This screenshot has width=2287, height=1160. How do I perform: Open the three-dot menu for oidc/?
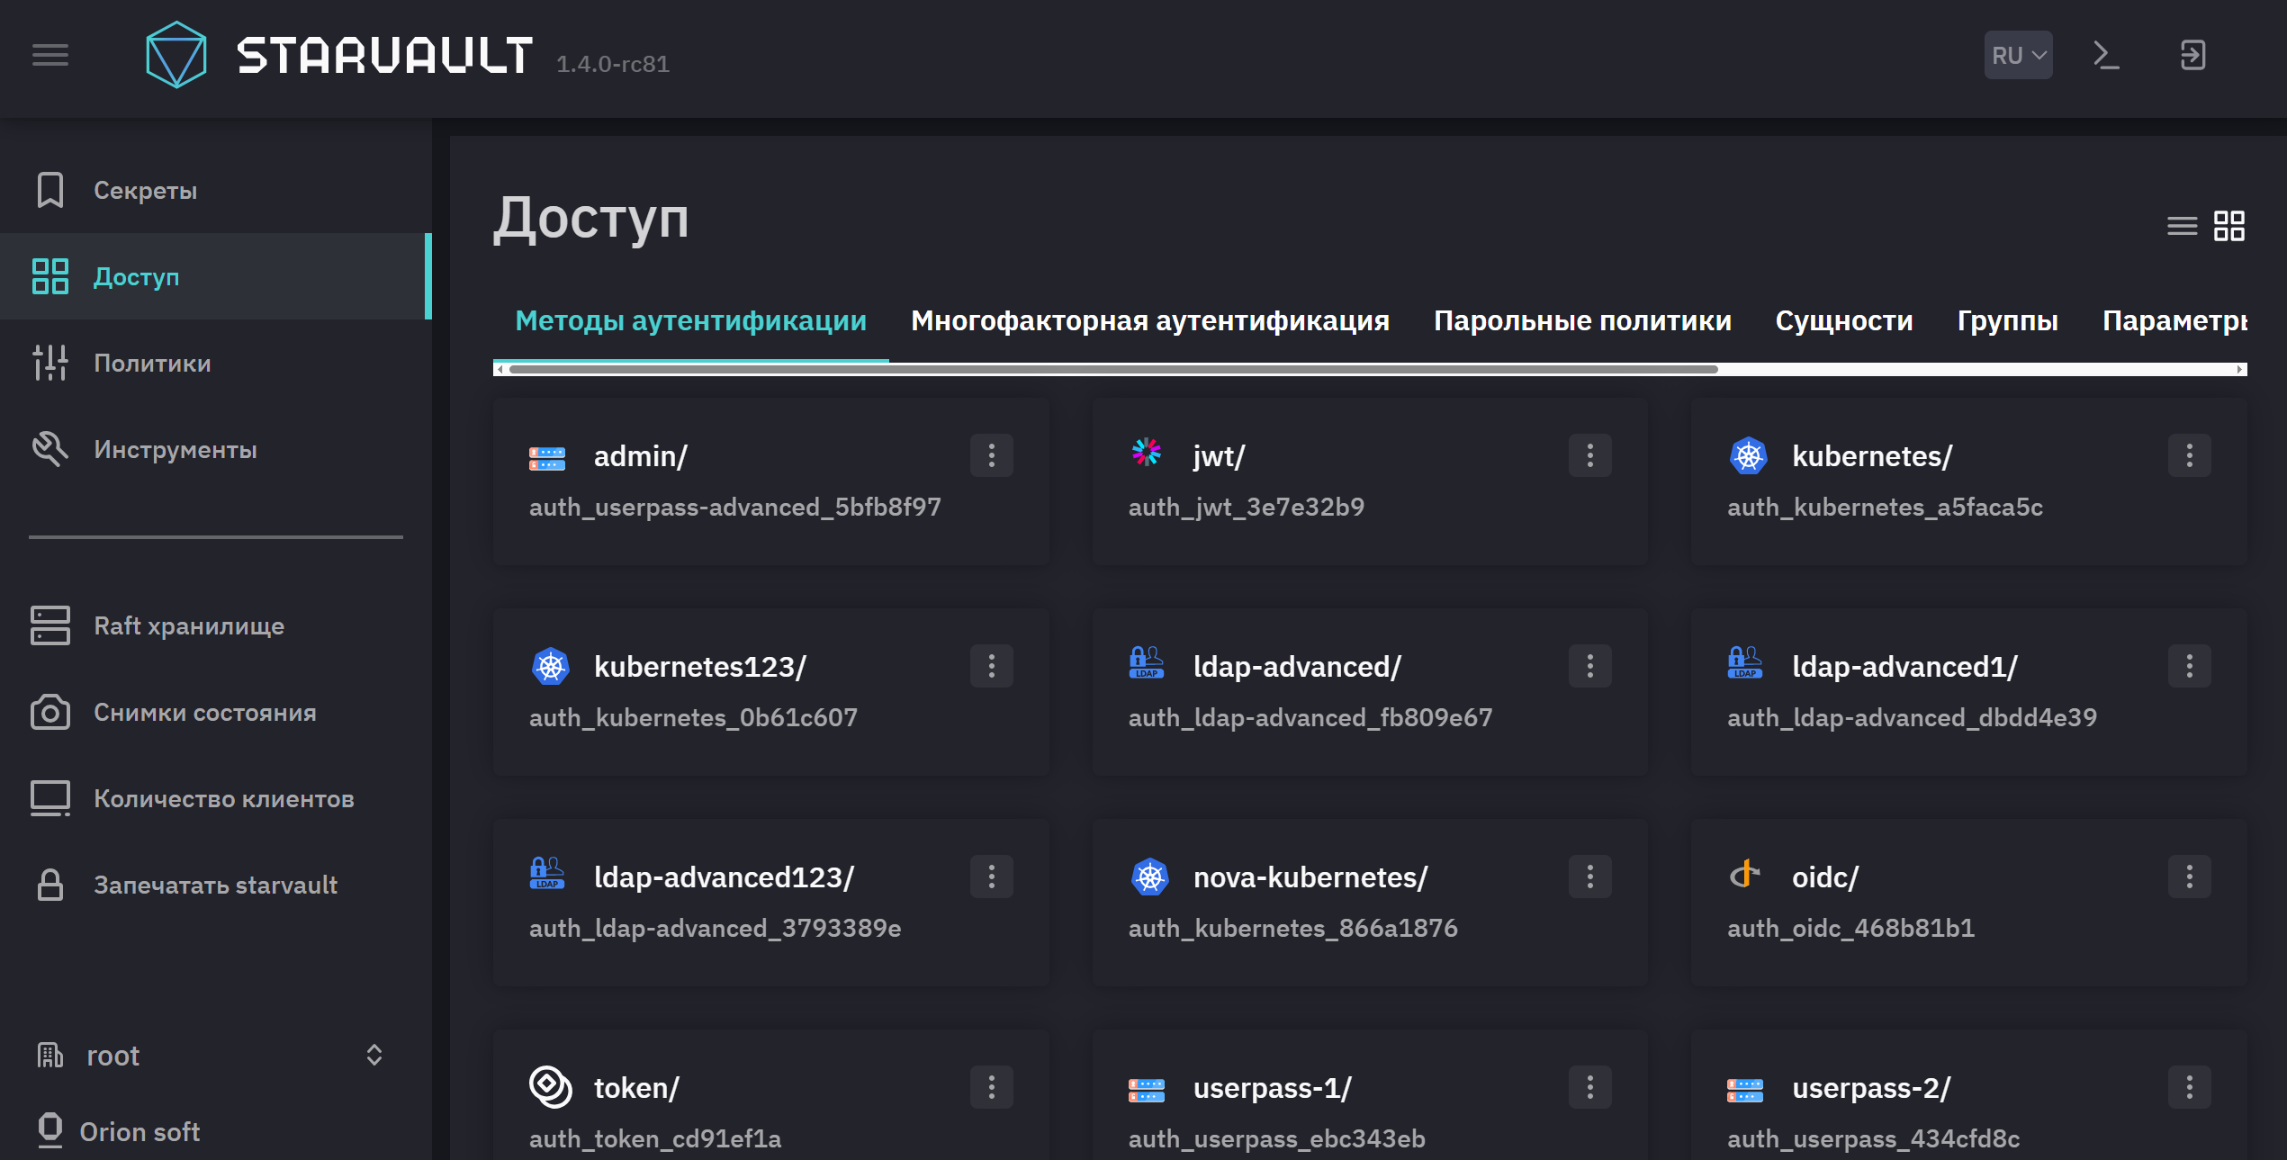pos(2189,877)
